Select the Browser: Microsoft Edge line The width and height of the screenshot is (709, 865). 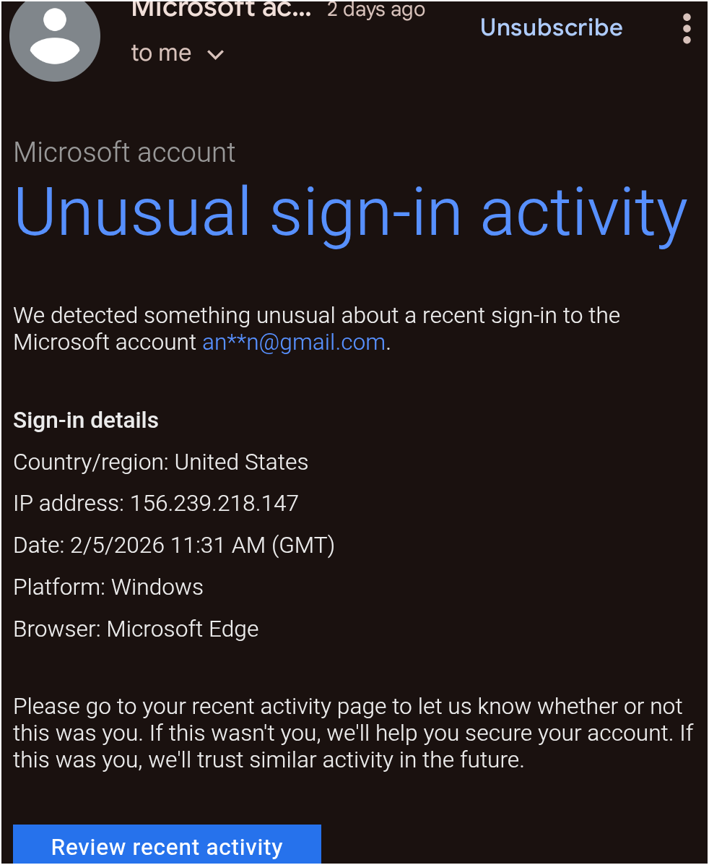click(136, 629)
